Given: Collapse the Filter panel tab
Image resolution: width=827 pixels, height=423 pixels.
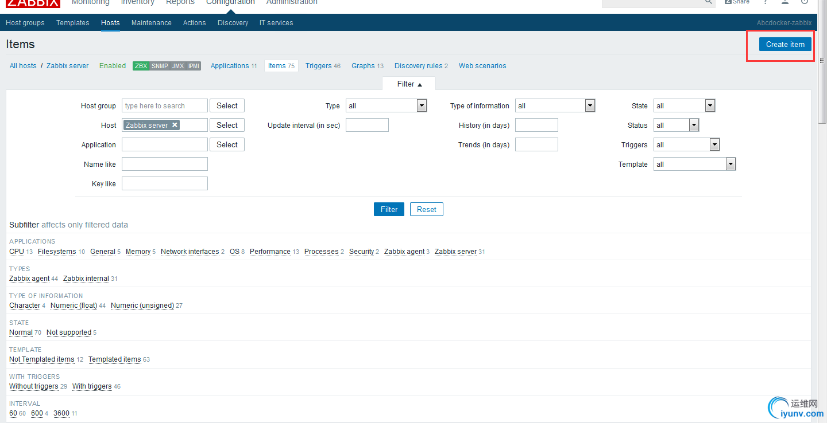Looking at the screenshot, I should [409, 84].
